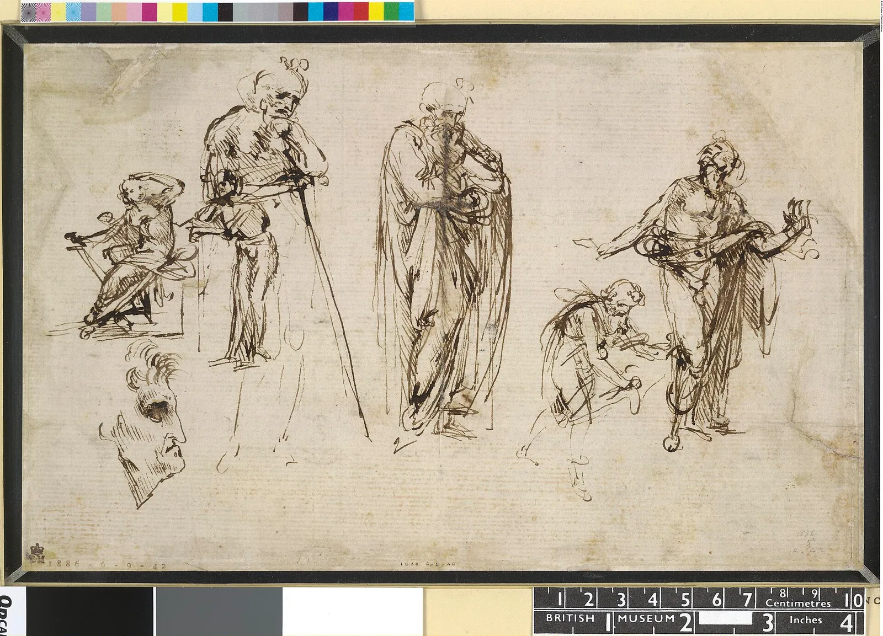Select the lavender patch on the colour strip
This screenshot has width=883, height=636.
pos(89,12)
